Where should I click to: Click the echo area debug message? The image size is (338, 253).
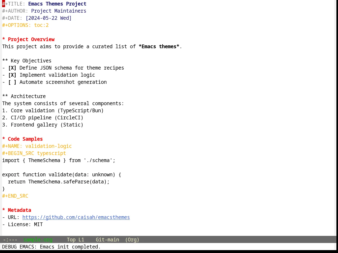click(x=51, y=247)
